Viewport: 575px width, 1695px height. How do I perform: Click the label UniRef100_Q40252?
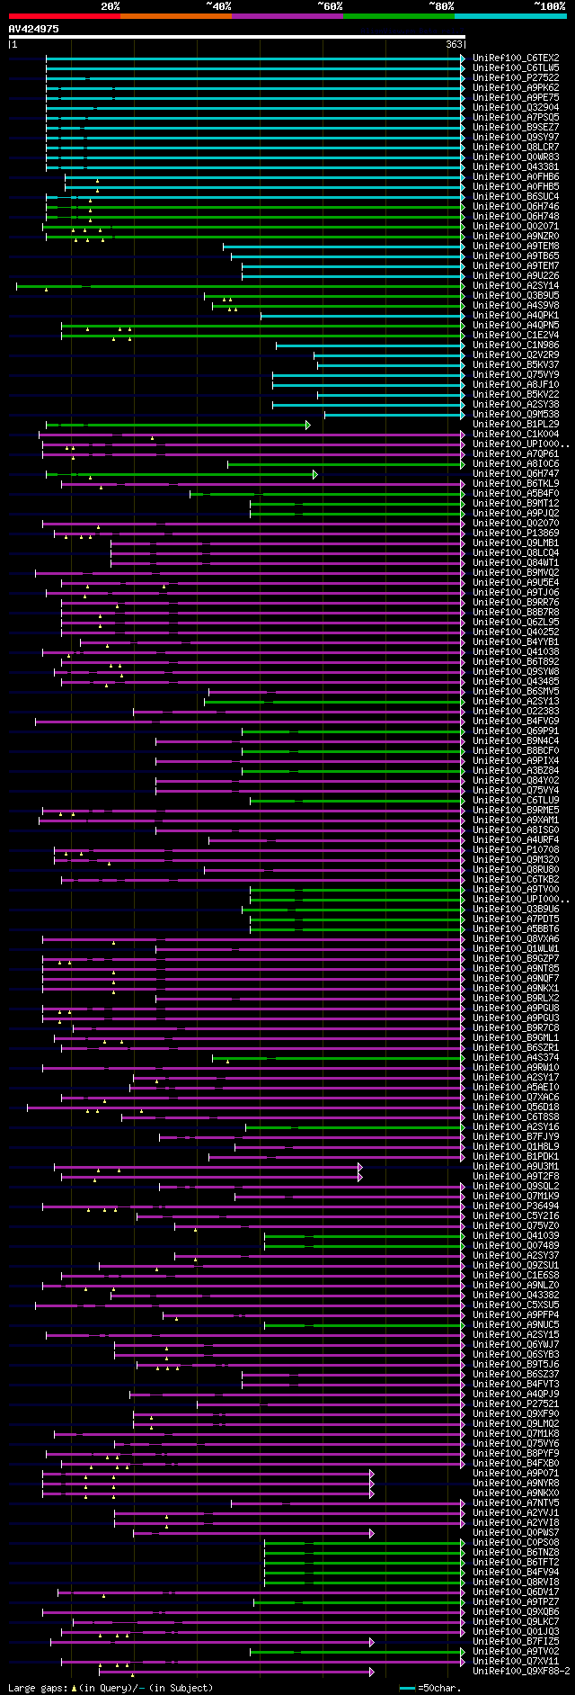[516, 632]
